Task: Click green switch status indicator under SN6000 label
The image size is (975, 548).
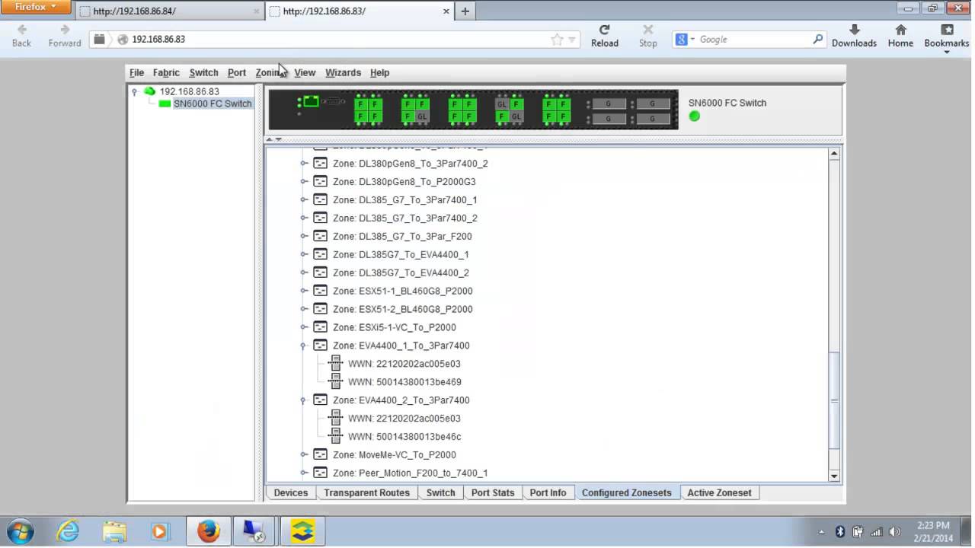Action: click(x=694, y=116)
